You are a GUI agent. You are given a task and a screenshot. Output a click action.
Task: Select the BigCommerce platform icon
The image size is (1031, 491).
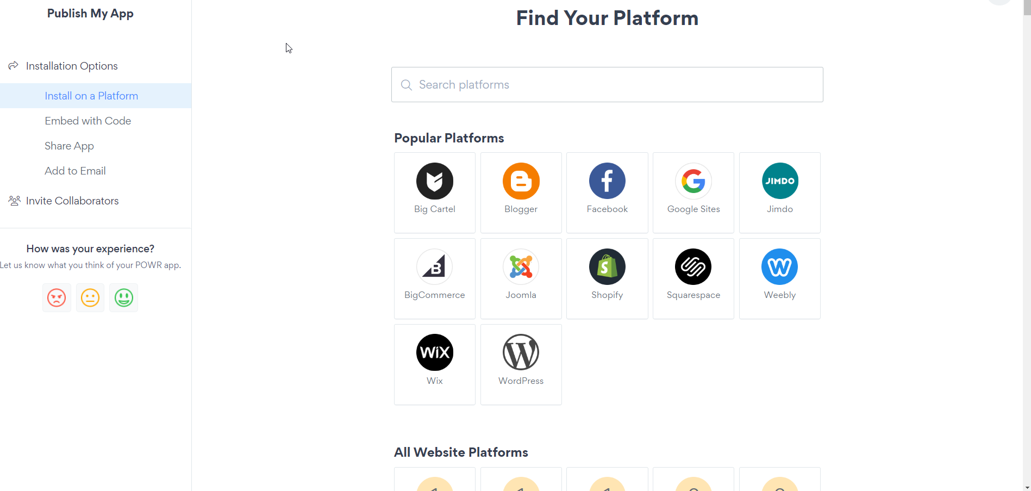[435, 267]
